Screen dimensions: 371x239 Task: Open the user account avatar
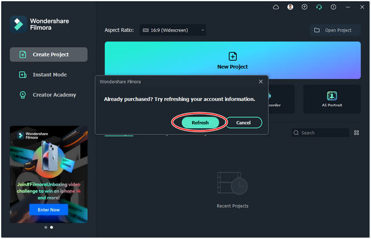[291, 7]
